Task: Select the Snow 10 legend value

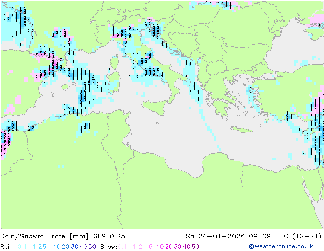Action: pyautogui.click(x=160, y=247)
